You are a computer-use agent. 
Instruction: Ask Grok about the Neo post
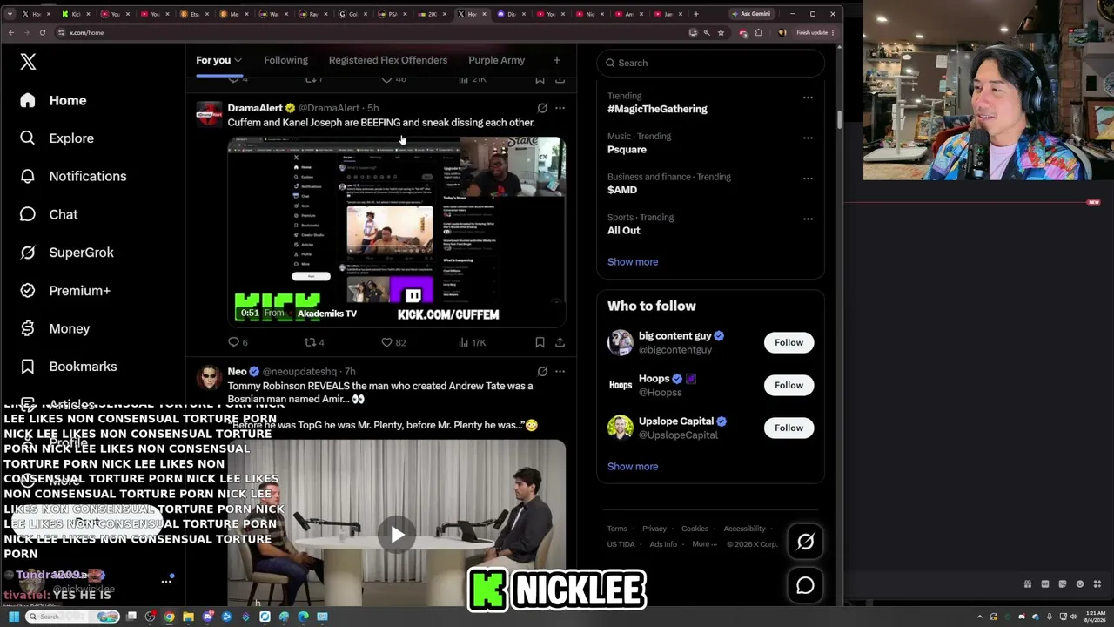pos(542,371)
